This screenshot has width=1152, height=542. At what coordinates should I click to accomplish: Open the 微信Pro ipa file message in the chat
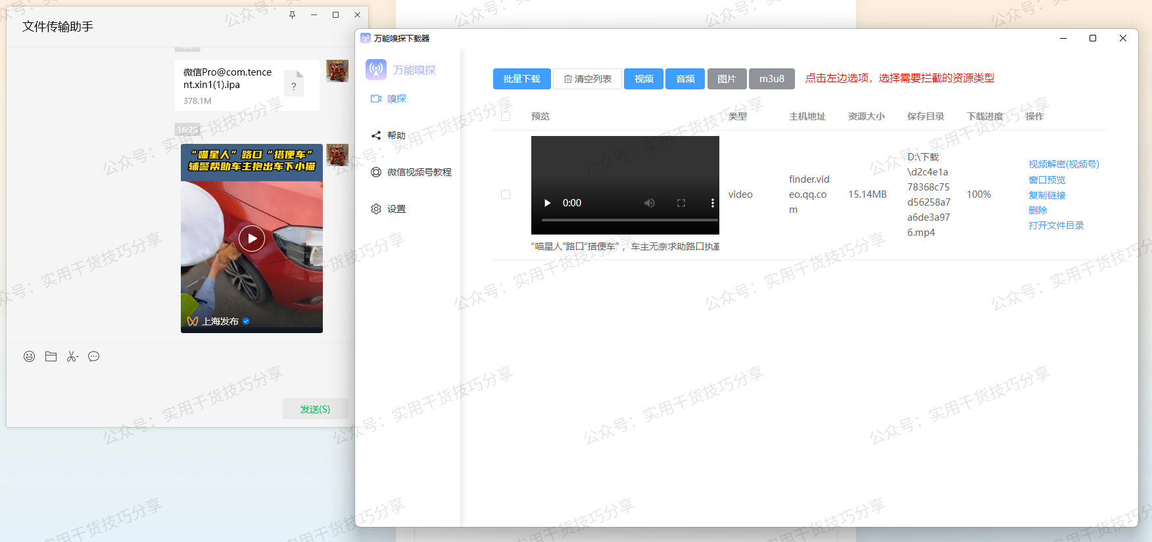(x=247, y=85)
